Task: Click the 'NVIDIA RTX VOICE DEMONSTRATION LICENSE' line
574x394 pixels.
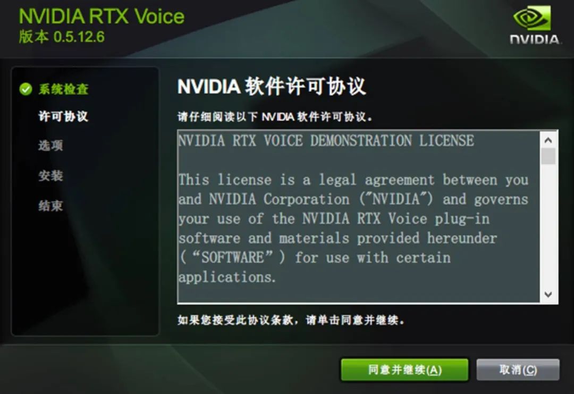Action: 326,140
